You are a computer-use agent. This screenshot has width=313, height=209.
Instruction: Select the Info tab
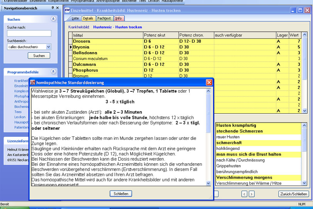coord(118,18)
